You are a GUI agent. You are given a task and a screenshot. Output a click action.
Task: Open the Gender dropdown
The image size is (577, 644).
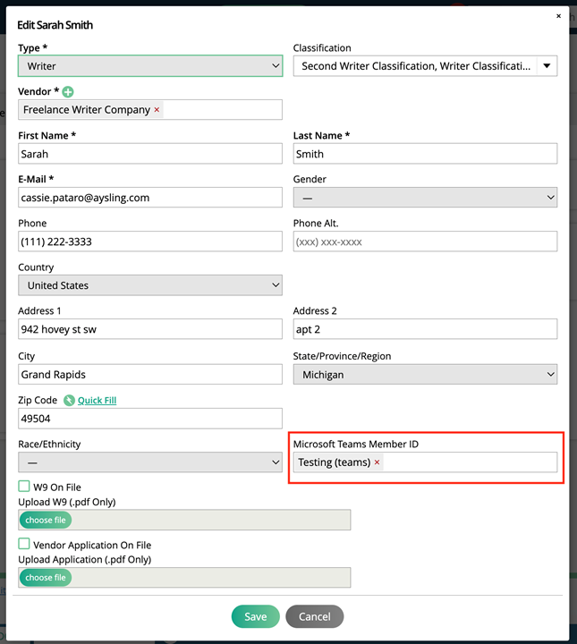(425, 198)
